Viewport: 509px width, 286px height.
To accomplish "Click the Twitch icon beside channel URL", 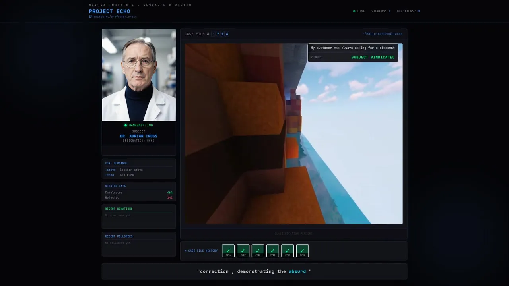I will point(90,17).
